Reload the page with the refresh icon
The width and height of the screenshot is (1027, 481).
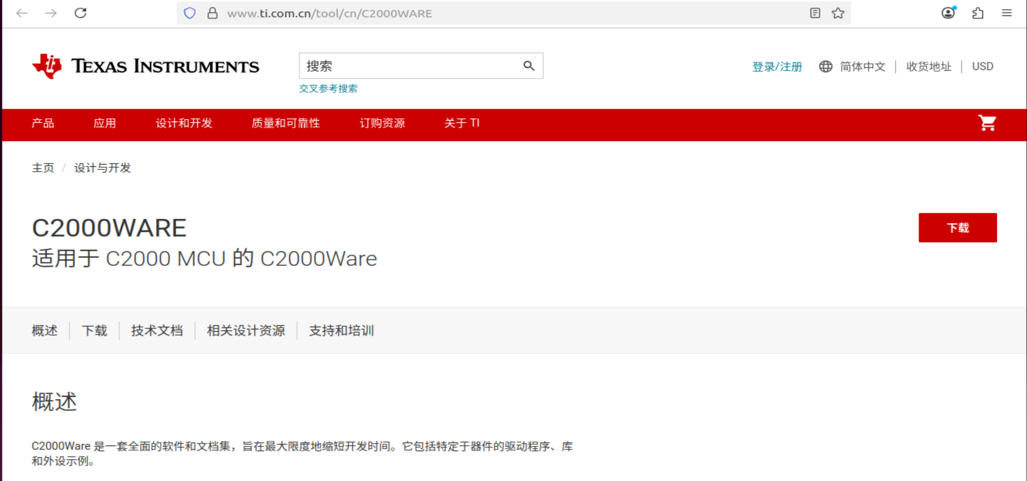[x=80, y=13]
